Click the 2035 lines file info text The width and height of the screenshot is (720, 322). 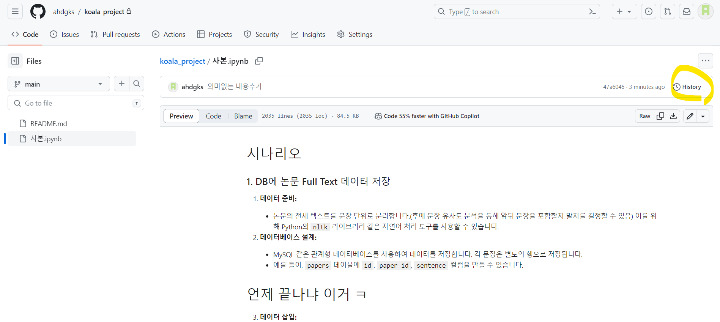click(x=310, y=116)
